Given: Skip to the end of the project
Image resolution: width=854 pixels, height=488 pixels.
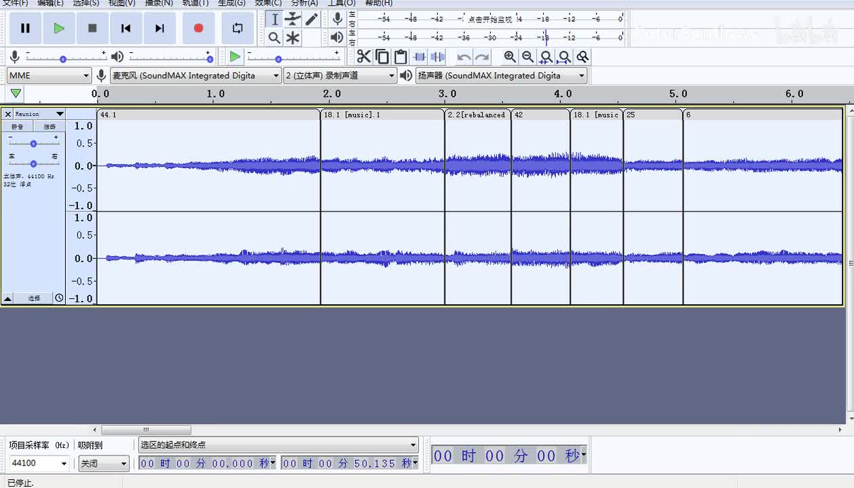Looking at the screenshot, I should (160, 28).
